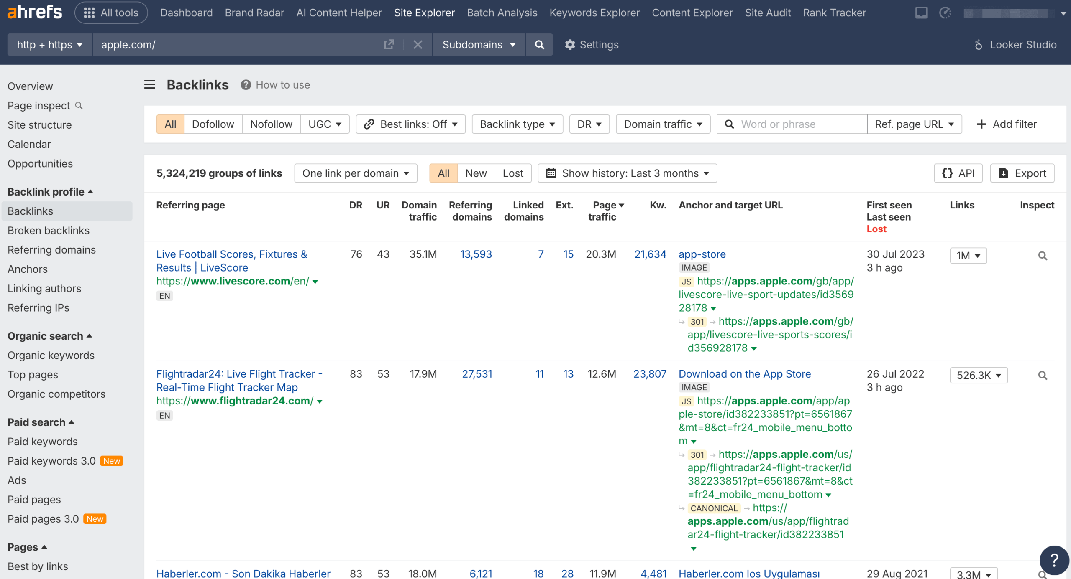Image resolution: width=1071 pixels, height=579 pixels.
Task: Open Keywords Explorer
Action: [x=594, y=13]
